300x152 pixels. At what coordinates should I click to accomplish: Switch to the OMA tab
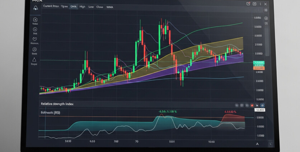(x=74, y=6)
